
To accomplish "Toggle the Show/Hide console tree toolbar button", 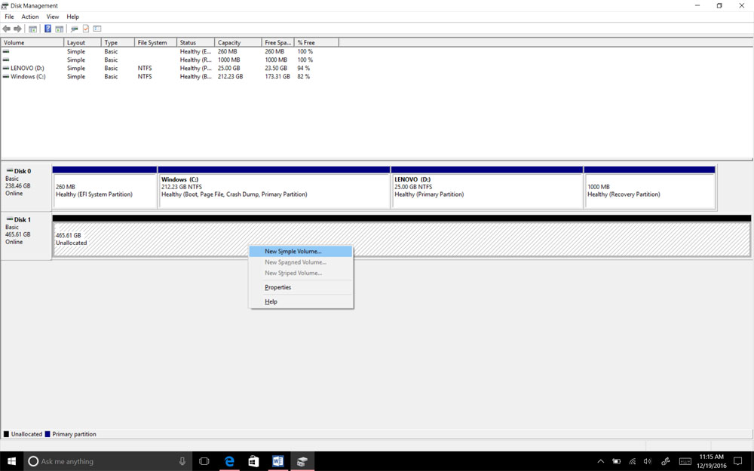I will 32,29.
